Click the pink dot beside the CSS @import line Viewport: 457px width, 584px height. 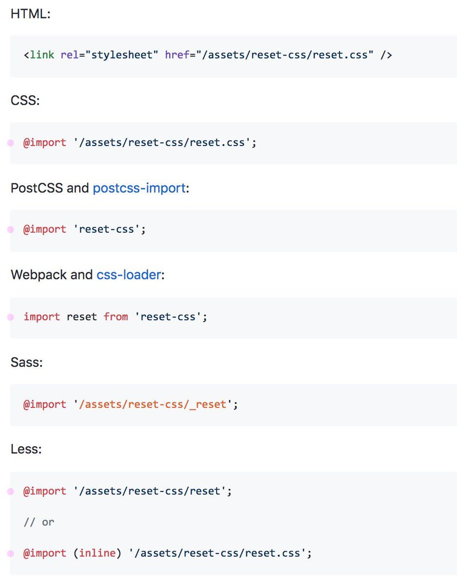coord(10,143)
